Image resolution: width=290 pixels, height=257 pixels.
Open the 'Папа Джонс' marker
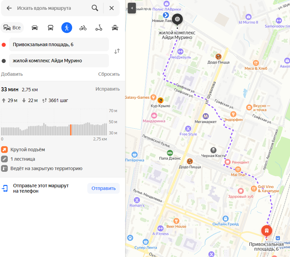click(x=170, y=153)
